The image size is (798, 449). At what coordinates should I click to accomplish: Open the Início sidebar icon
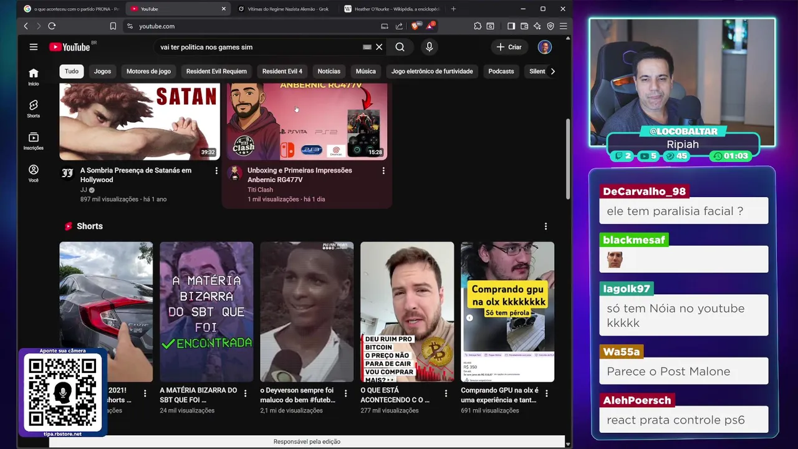(x=34, y=77)
